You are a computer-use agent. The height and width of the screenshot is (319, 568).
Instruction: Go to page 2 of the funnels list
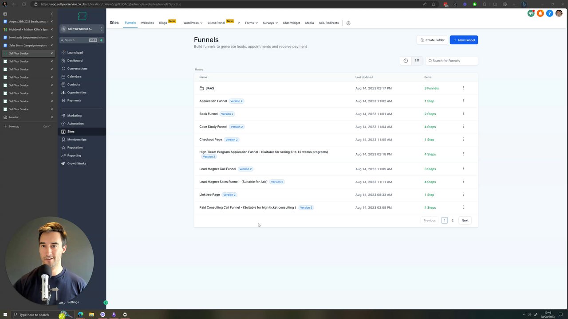453,220
